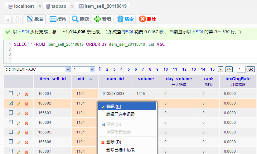Click the 新增 insert tab icon
Screen dimensions: 257x154
coord(98,19)
